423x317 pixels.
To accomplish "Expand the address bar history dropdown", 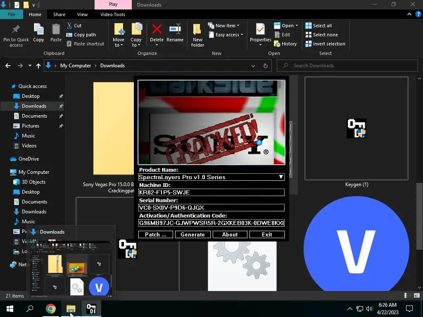I will 253,66.
